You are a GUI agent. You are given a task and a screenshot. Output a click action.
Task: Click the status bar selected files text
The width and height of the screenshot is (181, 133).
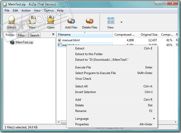(x=21, y=127)
